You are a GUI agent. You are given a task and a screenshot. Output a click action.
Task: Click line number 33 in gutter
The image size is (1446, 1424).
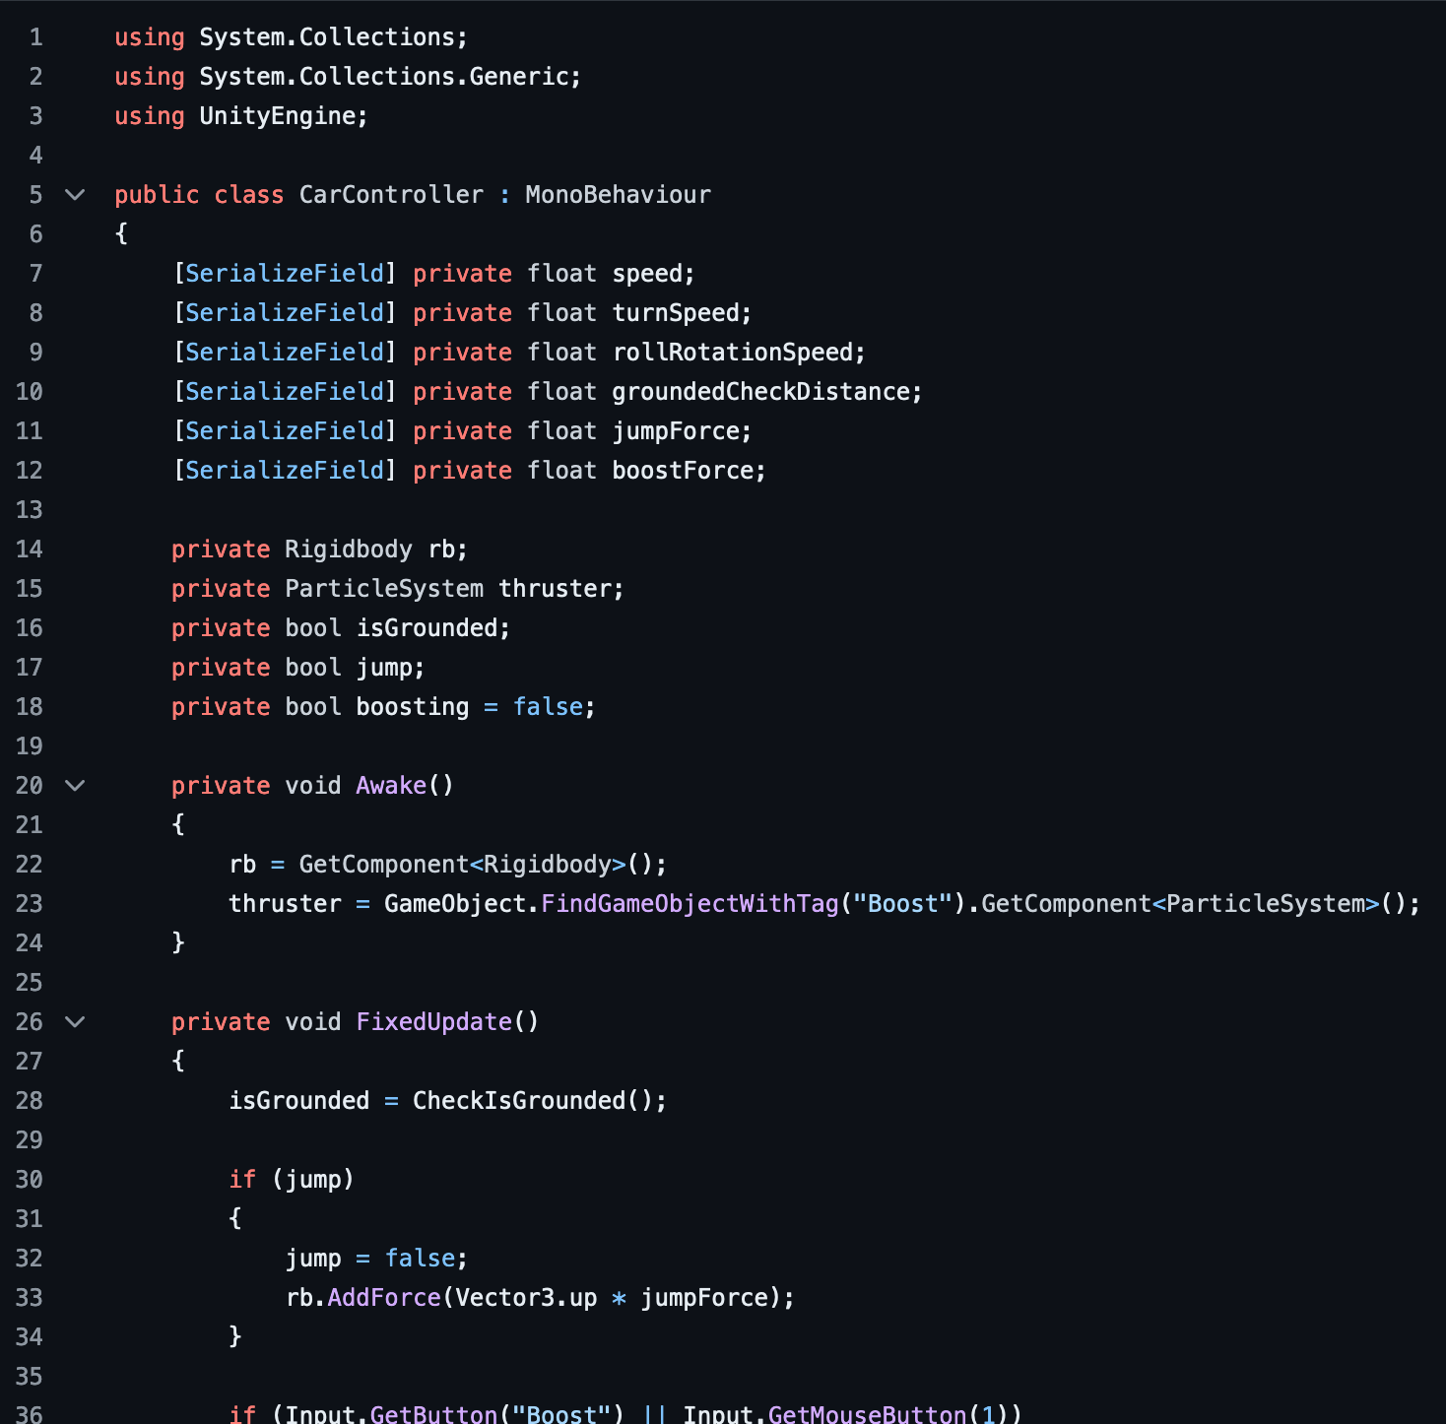tap(30, 1298)
